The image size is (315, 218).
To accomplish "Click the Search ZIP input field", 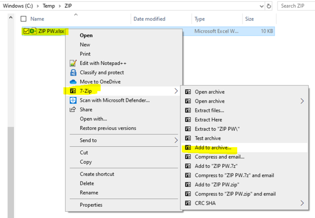I will point(296,6).
